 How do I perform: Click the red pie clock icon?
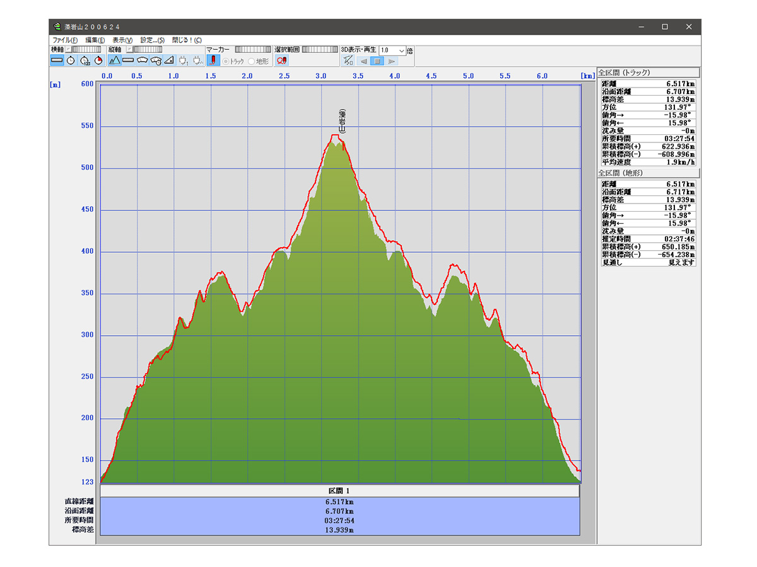click(98, 60)
